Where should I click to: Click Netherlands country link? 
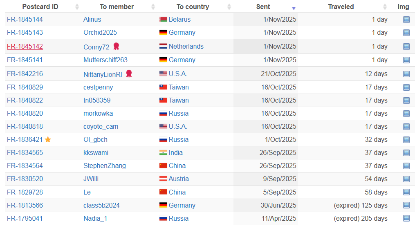[x=186, y=46]
